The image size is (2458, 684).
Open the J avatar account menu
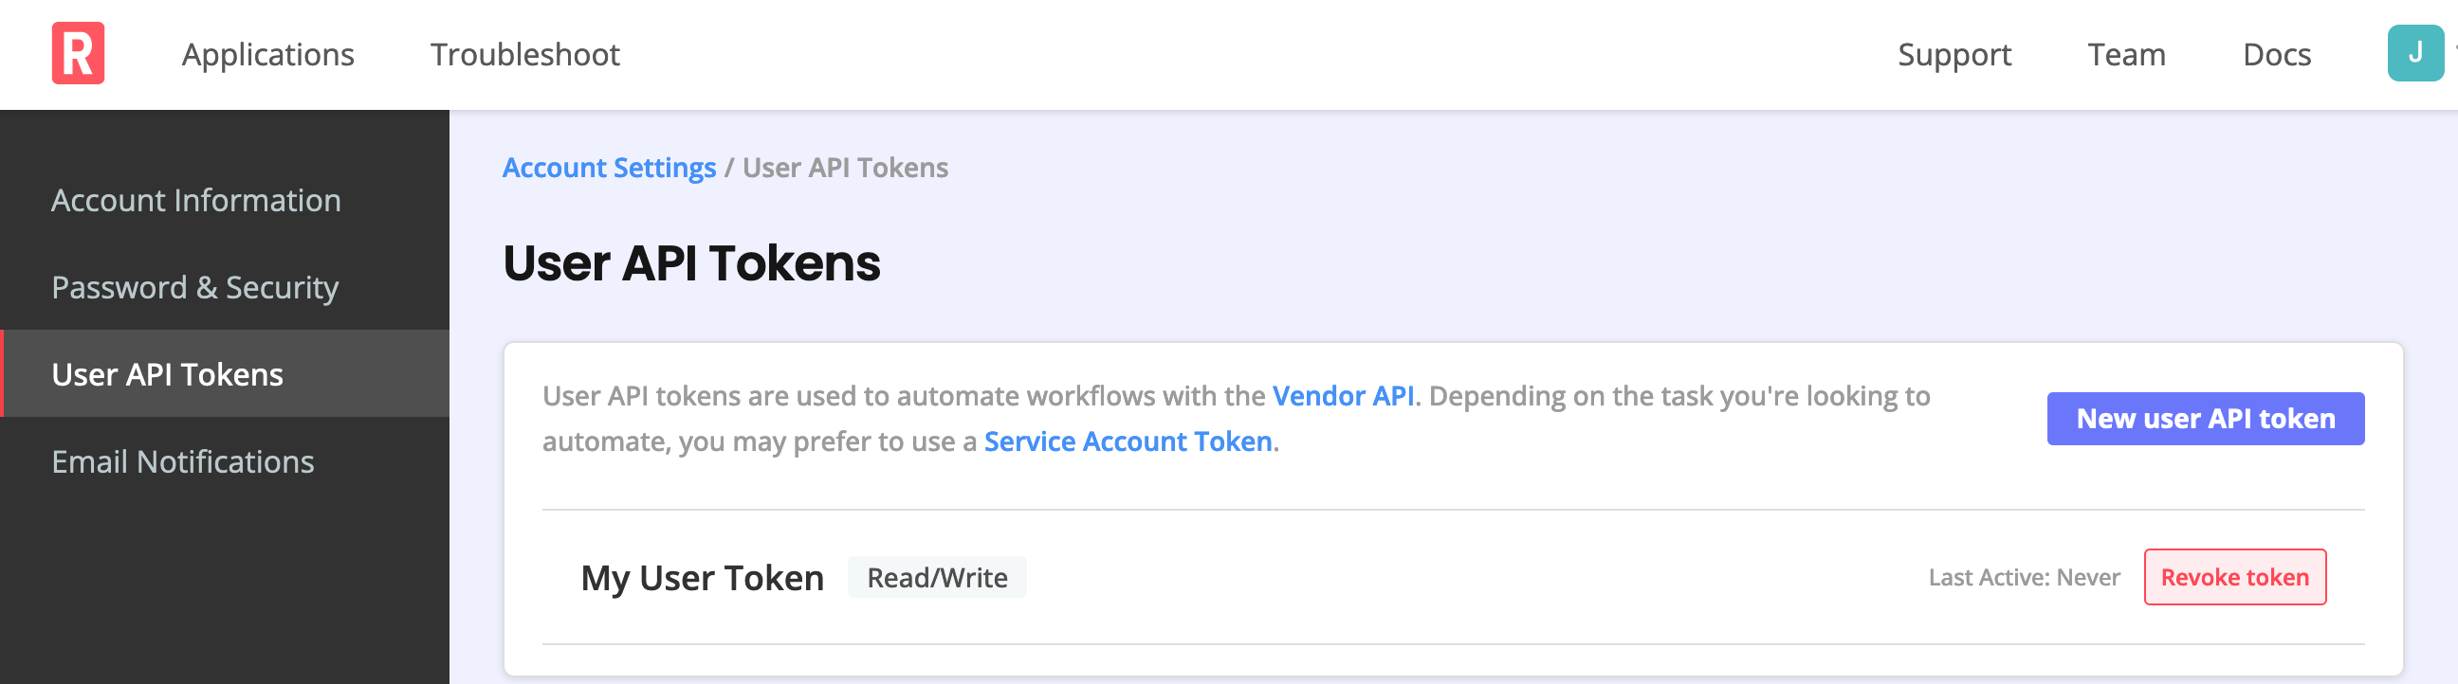2414,54
